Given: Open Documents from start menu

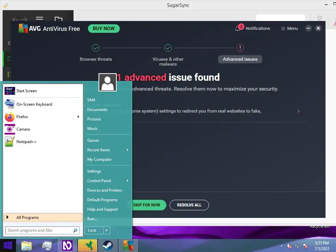Looking at the screenshot, I should 97,110.
